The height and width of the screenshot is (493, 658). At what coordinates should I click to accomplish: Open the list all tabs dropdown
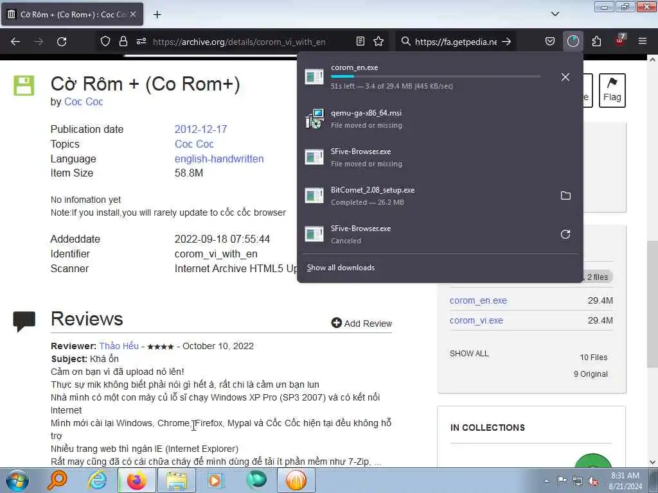pos(555,14)
